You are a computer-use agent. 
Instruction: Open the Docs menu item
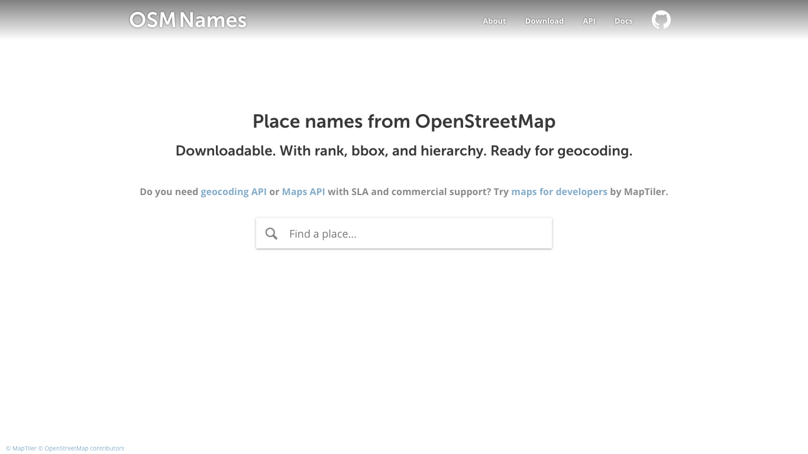point(623,21)
